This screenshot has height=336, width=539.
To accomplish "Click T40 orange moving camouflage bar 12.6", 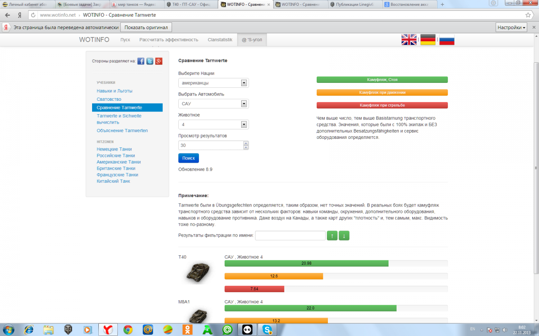I will click(x=274, y=276).
